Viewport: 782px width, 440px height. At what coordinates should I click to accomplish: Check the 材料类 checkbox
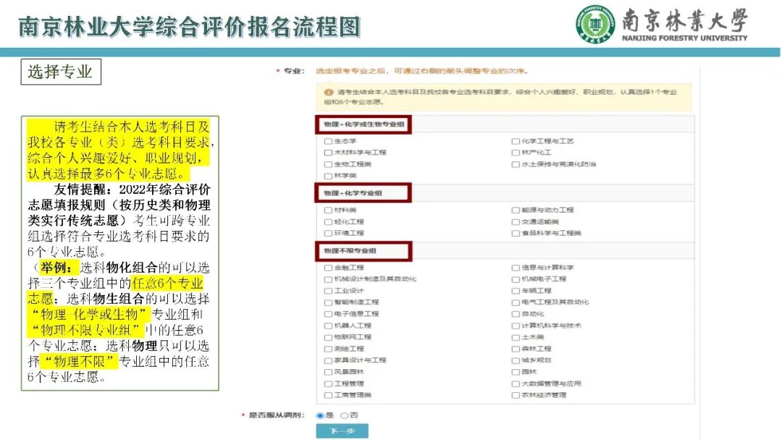[x=328, y=210]
